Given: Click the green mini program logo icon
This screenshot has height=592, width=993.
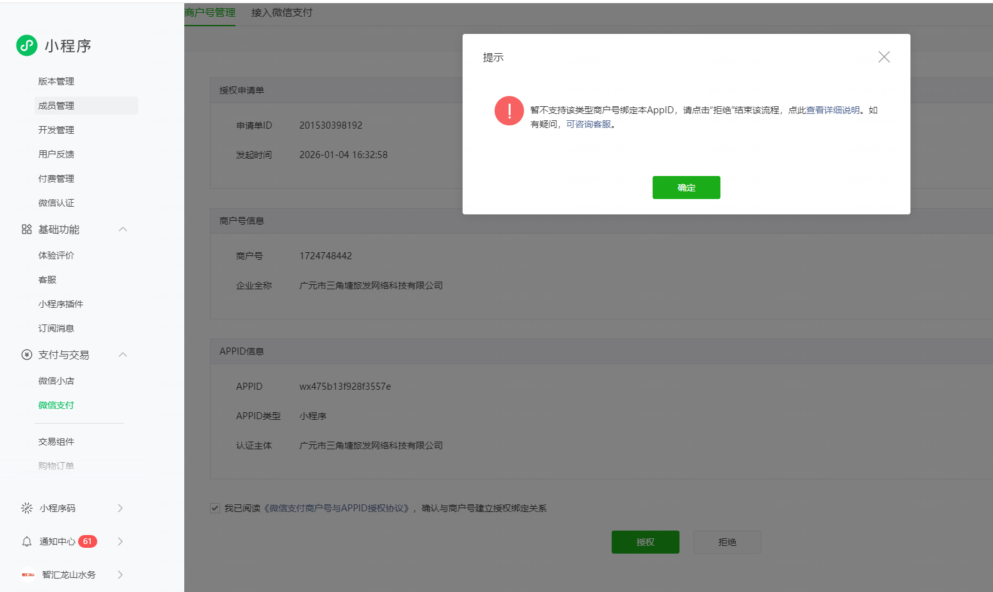Looking at the screenshot, I should pyautogui.click(x=27, y=45).
